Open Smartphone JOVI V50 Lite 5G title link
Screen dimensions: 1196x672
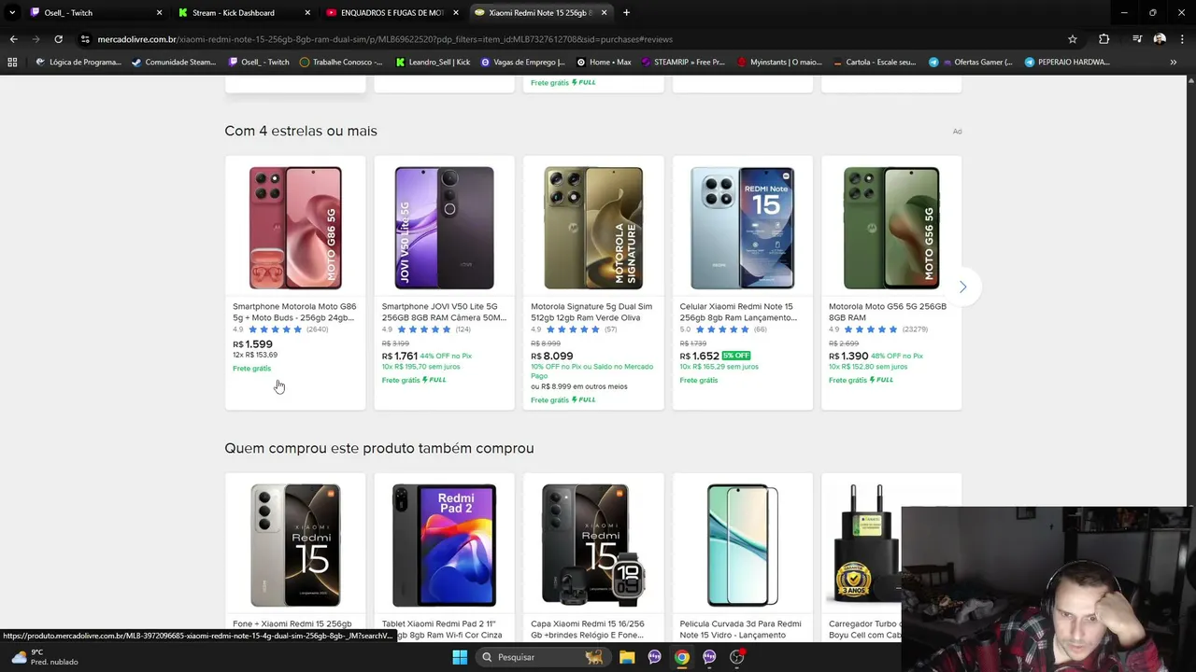tap(444, 312)
